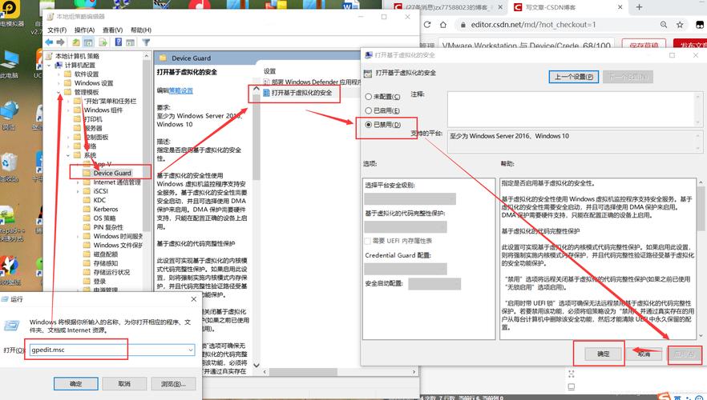Open the Run dialog command dropdown
Viewport: 707px width, 400px height.
pyautogui.click(x=190, y=350)
